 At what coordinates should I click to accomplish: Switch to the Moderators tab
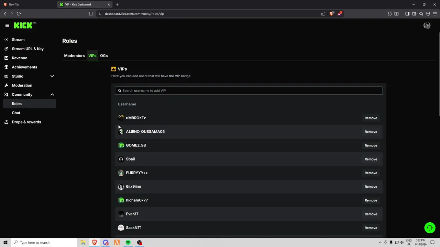click(x=74, y=56)
